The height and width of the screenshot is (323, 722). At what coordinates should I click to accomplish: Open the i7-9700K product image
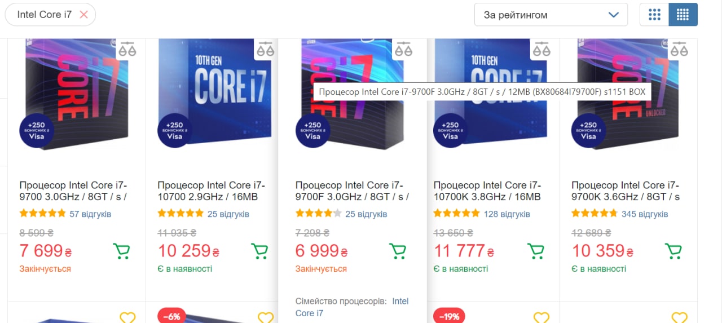point(628,94)
